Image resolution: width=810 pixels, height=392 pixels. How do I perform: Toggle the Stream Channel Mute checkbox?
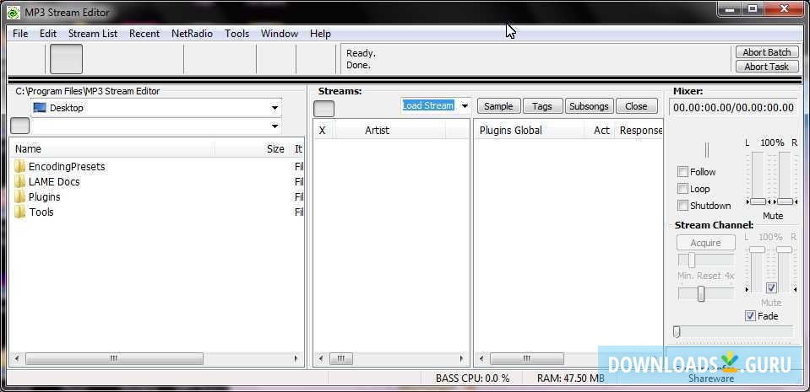[x=771, y=287]
